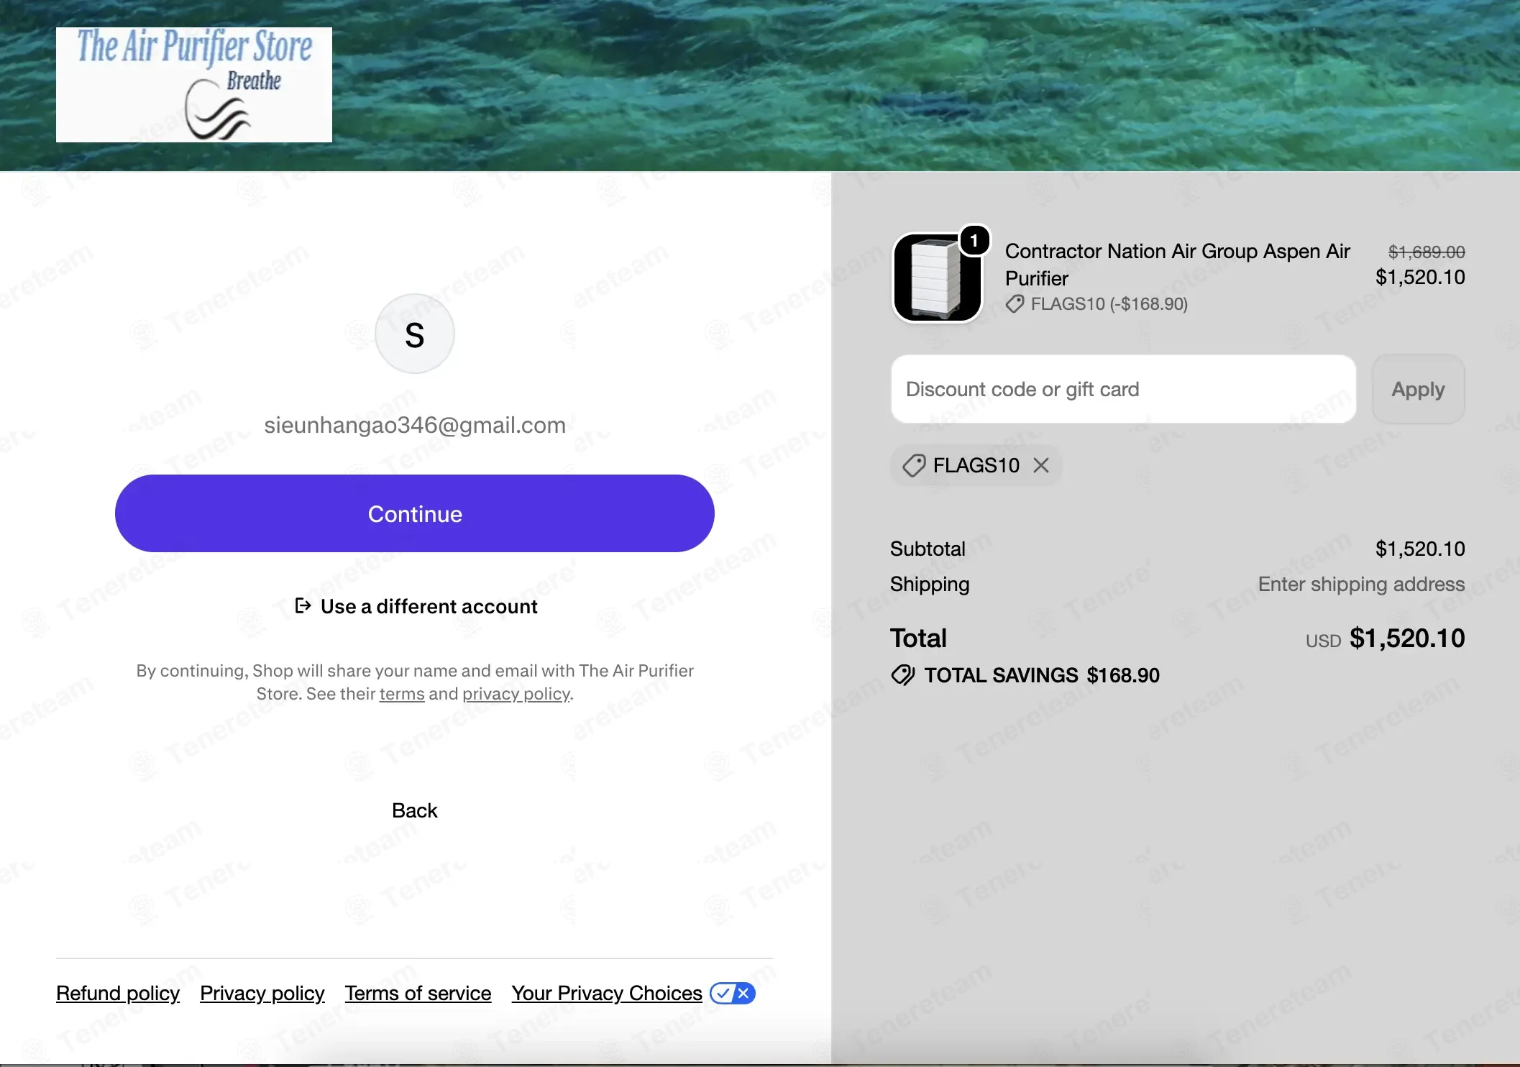Click The Air Purifier Store logo
This screenshot has width=1520, height=1067.
[194, 85]
